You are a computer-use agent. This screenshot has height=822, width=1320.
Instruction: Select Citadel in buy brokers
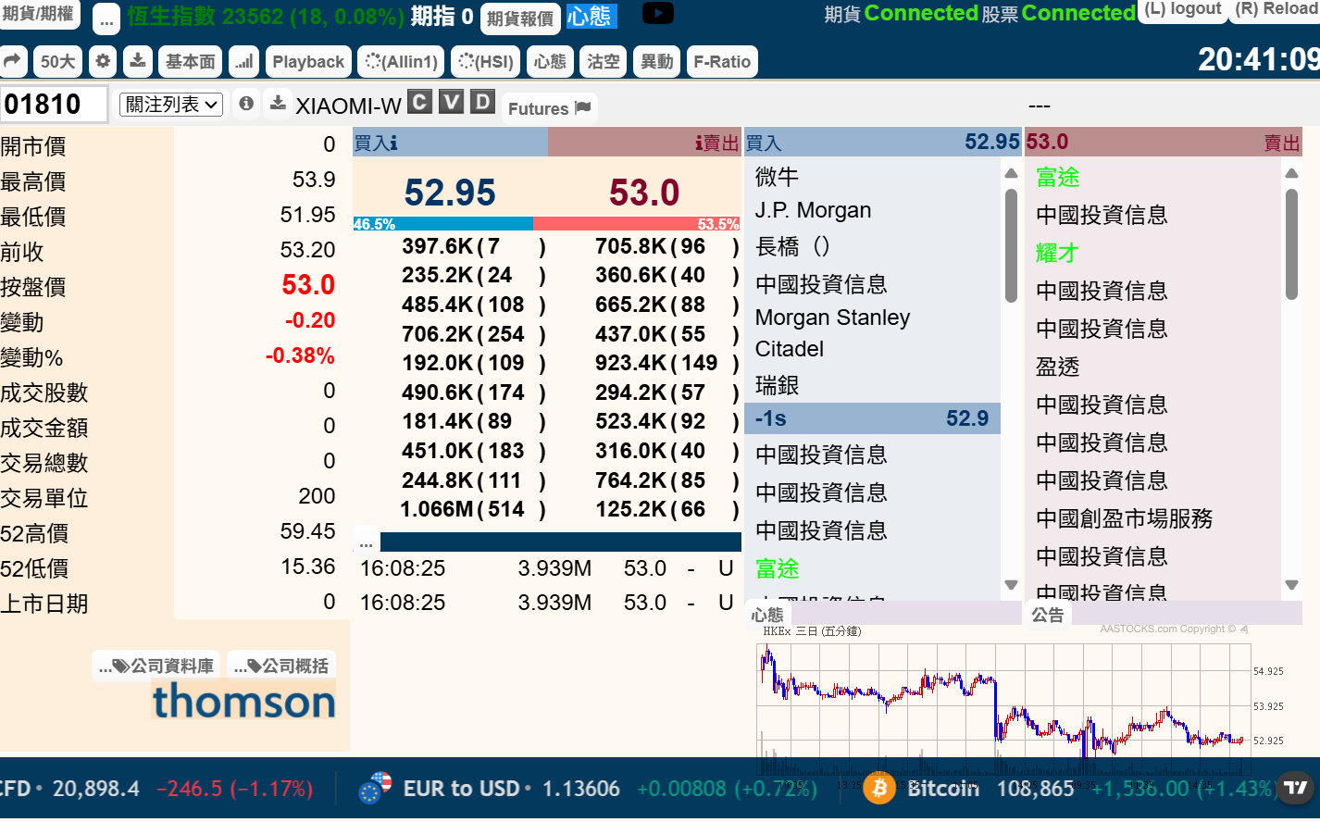click(x=789, y=349)
